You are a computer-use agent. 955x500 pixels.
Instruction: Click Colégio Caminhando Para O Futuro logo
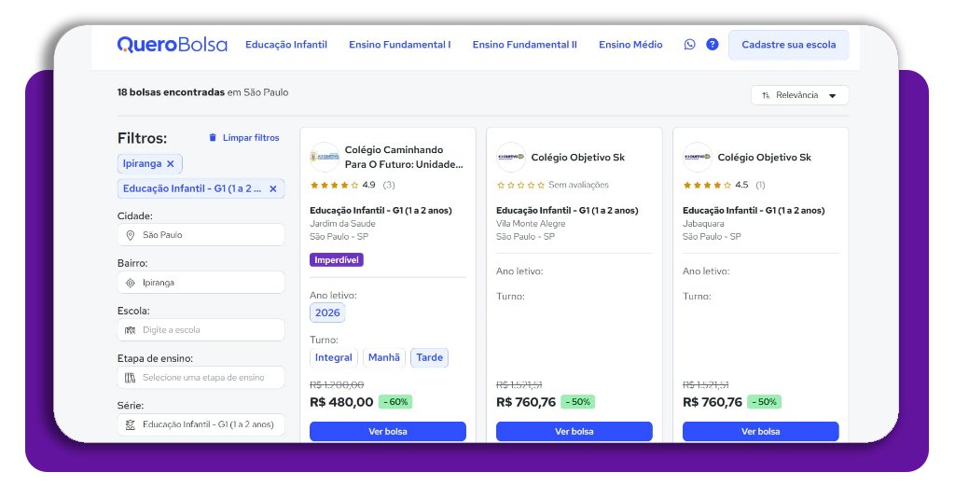pos(325,157)
